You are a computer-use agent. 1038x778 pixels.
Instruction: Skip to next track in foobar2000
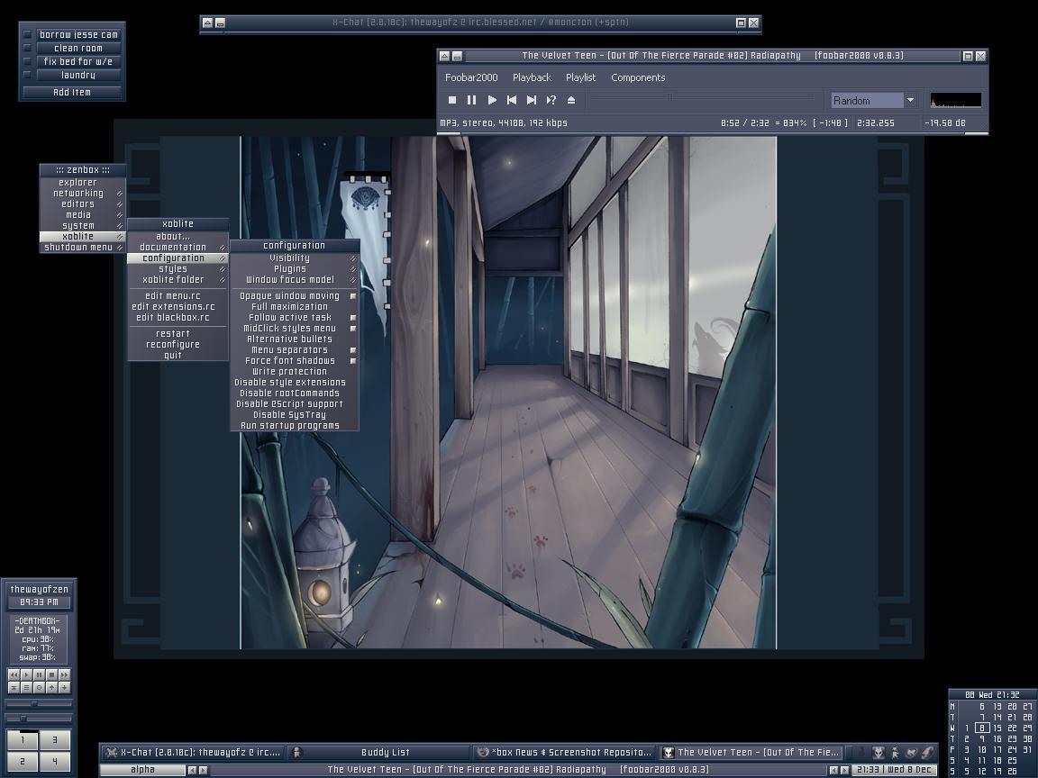pyautogui.click(x=531, y=100)
